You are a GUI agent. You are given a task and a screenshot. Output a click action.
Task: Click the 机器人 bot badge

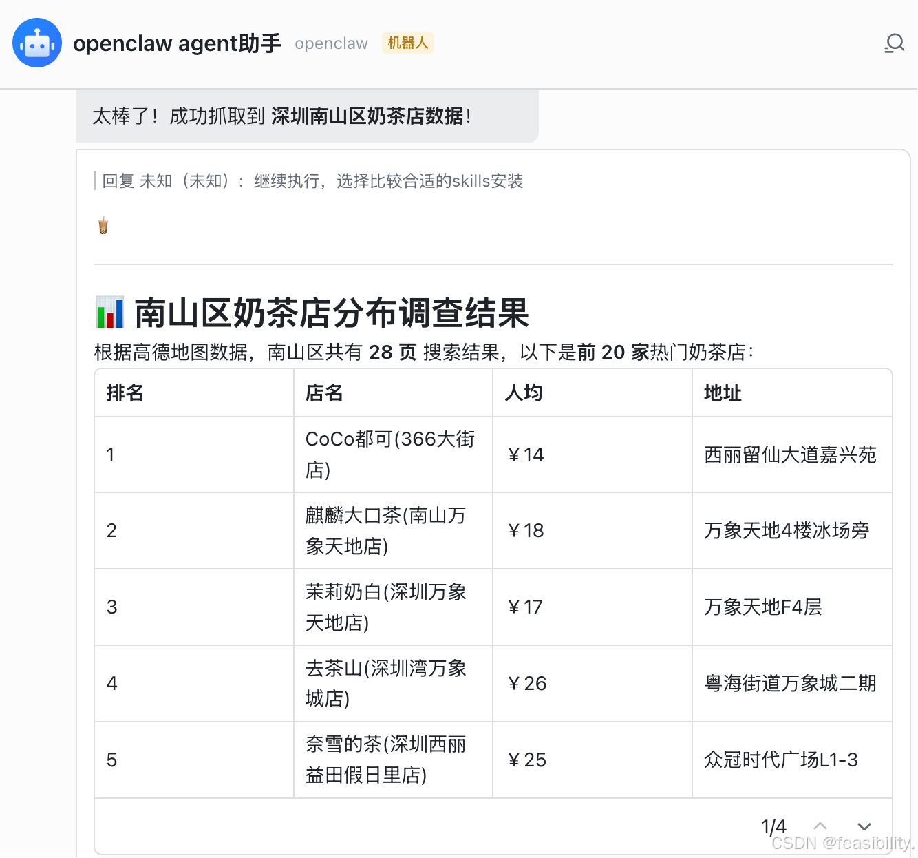point(407,43)
